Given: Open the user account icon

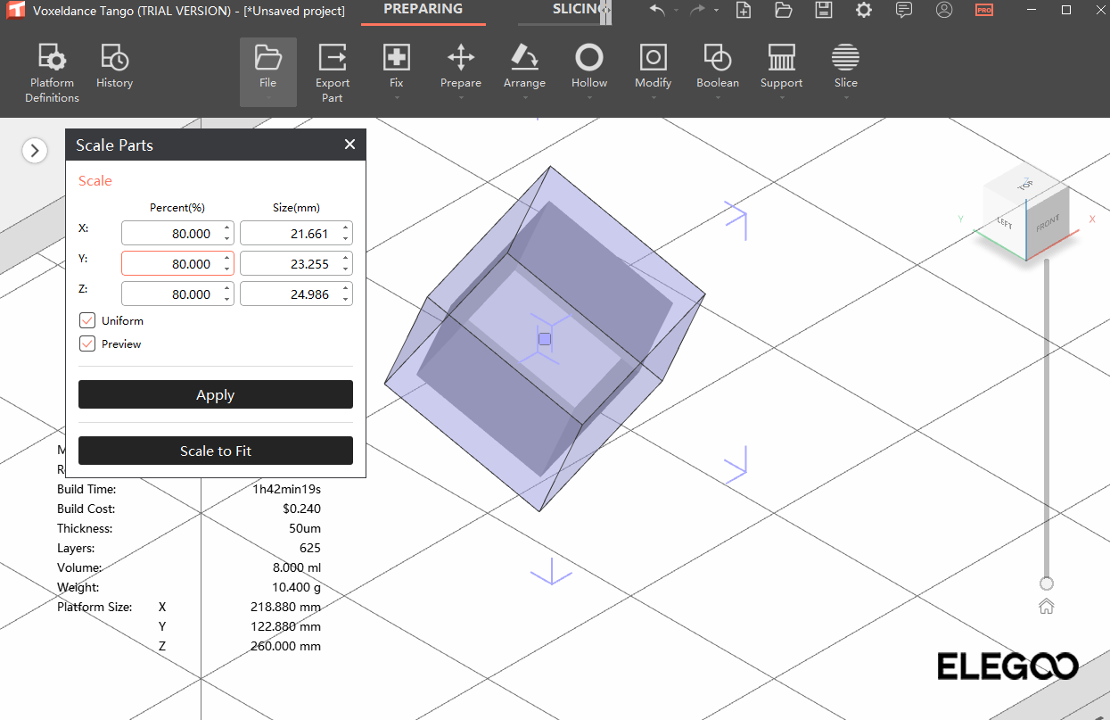Looking at the screenshot, I should pos(944,11).
